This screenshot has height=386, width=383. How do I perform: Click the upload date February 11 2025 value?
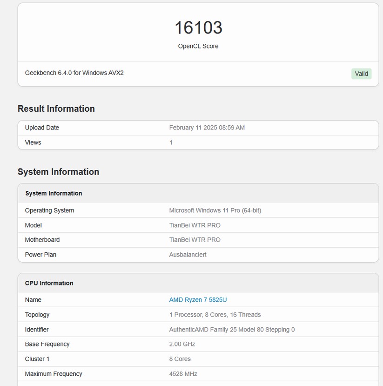pyautogui.click(x=207, y=128)
